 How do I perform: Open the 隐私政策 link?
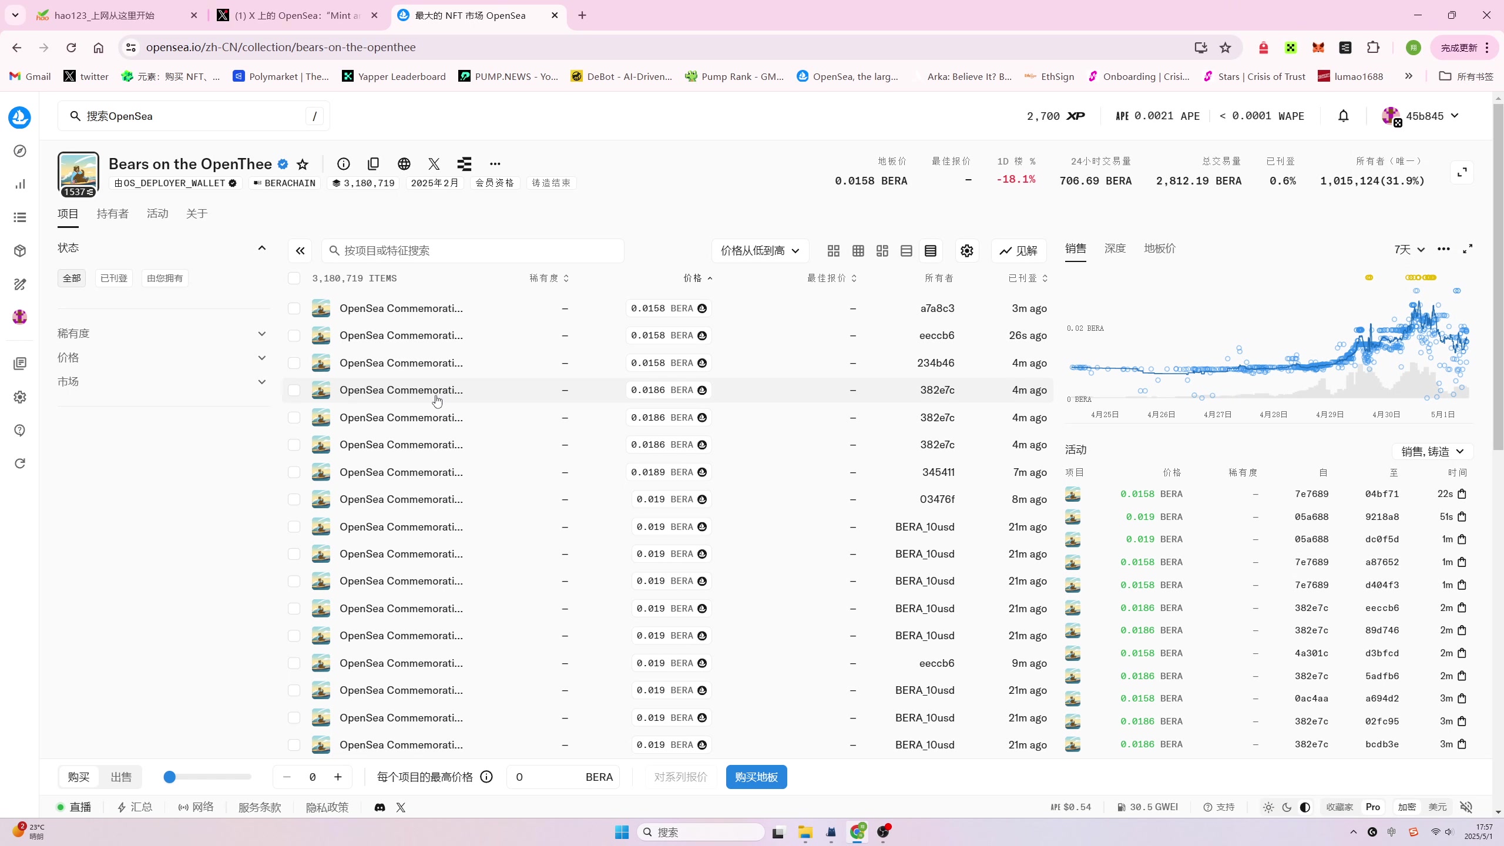point(327,808)
